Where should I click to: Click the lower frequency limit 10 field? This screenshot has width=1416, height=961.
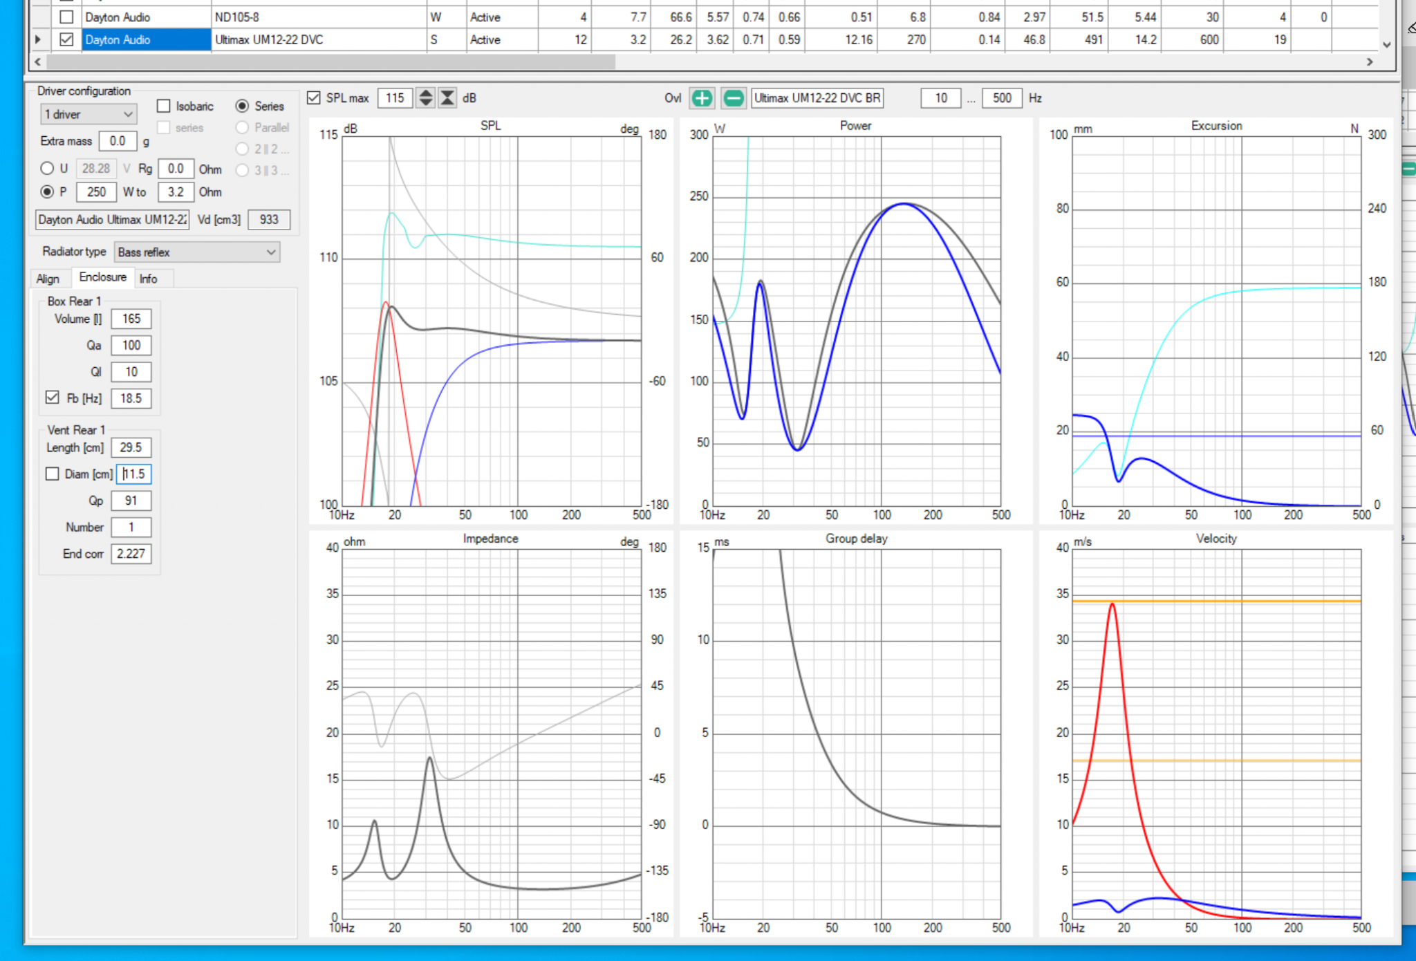coord(940,98)
